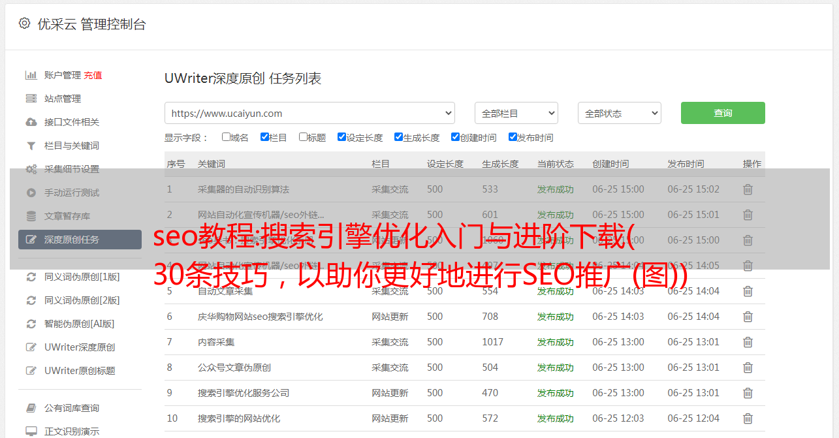This screenshot has height=438, width=839.
Task: Open the 全部状态 dropdown
Action: click(620, 113)
